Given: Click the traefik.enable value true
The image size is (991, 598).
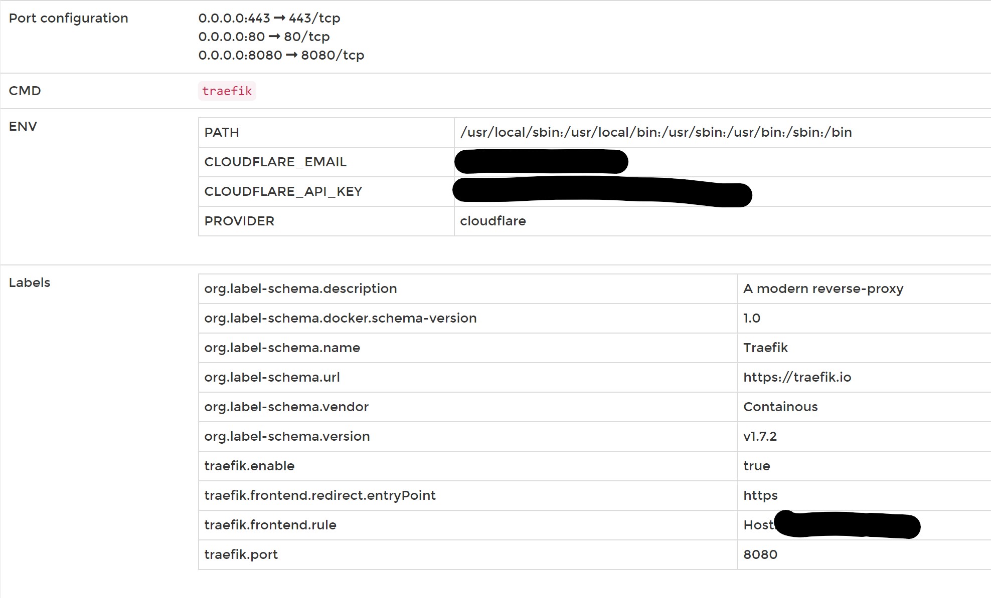Looking at the screenshot, I should [756, 466].
